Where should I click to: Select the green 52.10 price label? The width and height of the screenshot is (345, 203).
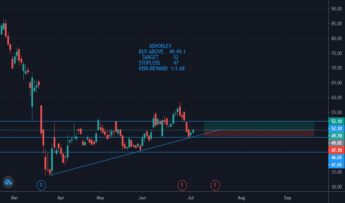(x=336, y=121)
